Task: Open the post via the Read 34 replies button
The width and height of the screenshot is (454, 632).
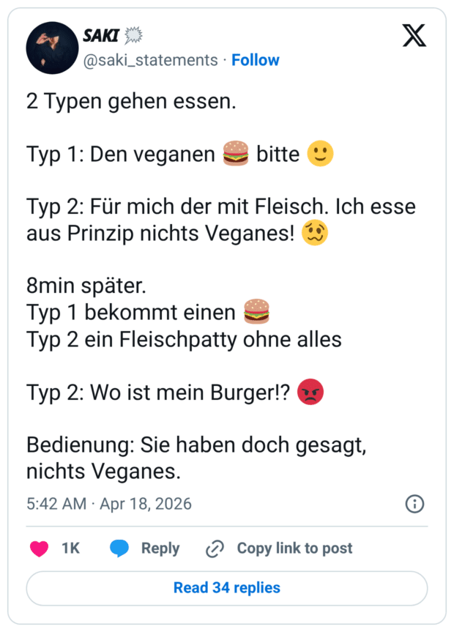Action: 227,588
